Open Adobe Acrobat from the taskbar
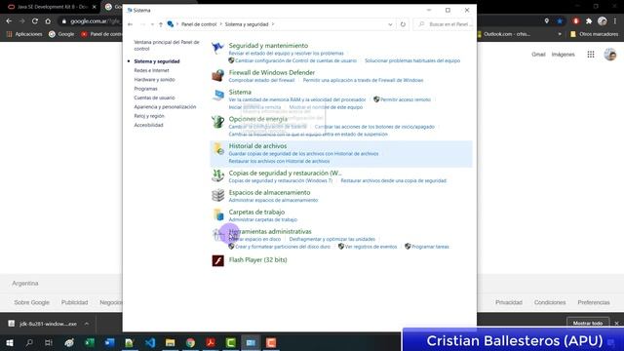Screen dimensions: 624x351 [211, 342]
